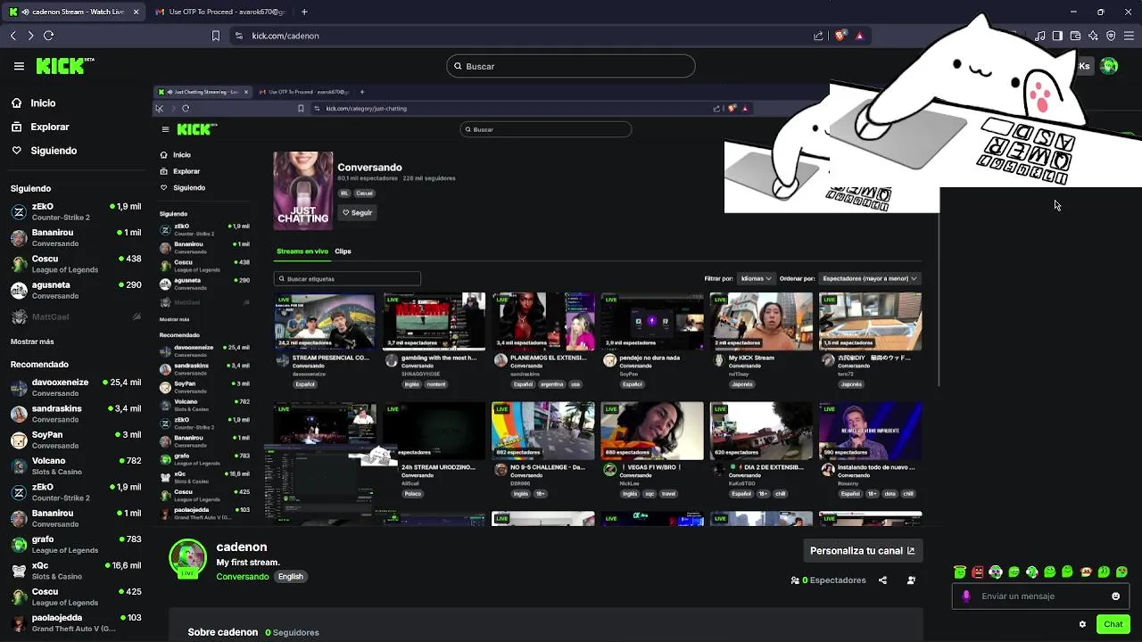1142x642 pixels.
Task: Open offline MattGael channel
Action: (76, 317)
